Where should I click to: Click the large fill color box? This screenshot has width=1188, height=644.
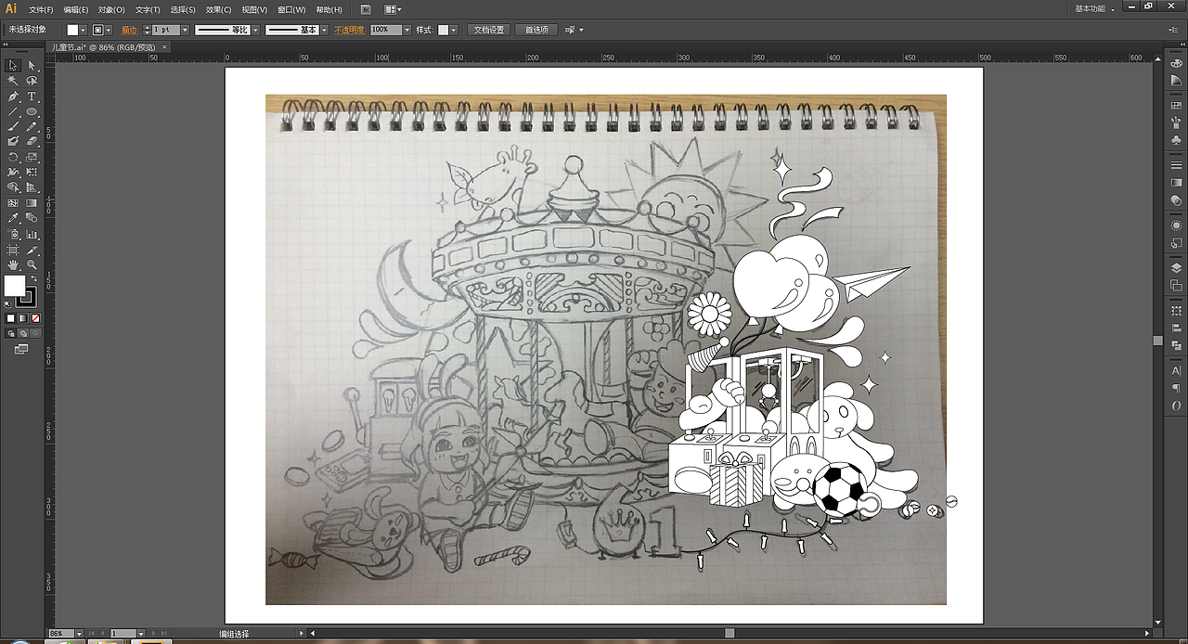click(x=15, y=284)
